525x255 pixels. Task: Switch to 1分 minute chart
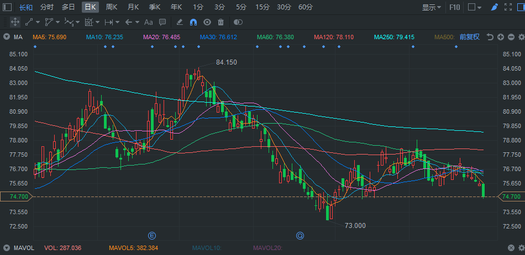coord(198,7)
